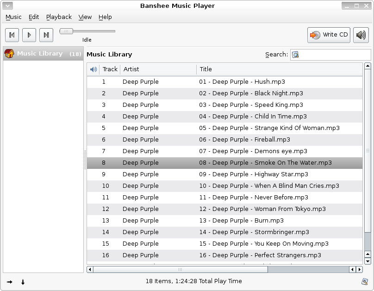Click the speaker column header icon
The image size is (374, 291).
pos(93,69)
